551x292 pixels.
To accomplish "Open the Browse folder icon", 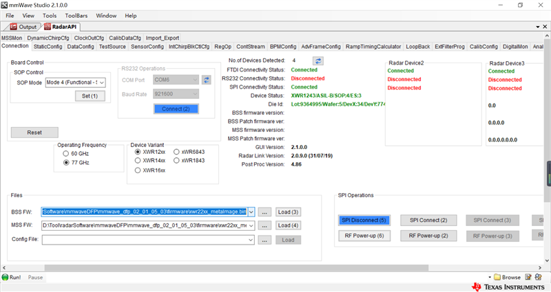I will tap(497, 278).
